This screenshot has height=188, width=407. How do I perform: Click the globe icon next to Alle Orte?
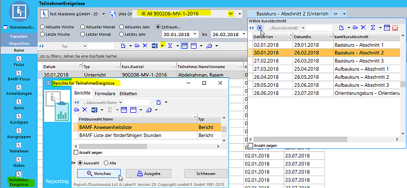(113, 14)
